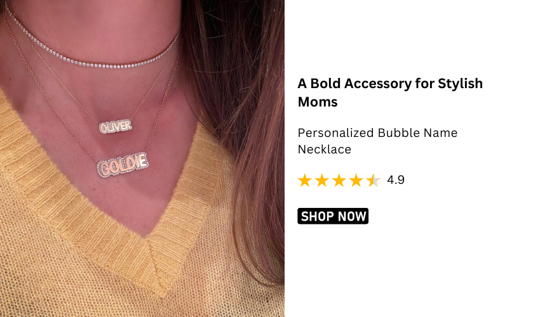
Task: Click the GOLDIE name pendant
Action: click(x=123, y=164)
